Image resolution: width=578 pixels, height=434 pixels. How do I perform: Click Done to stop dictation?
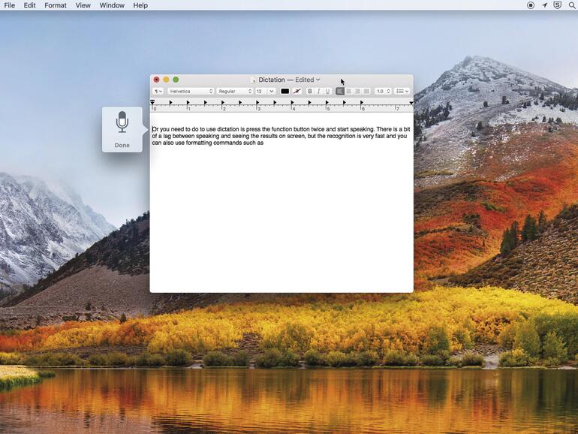(x=122, y=145)
